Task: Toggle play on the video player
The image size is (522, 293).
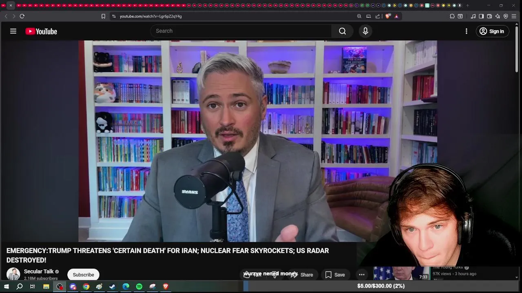Action: click(x=258, y=141)
